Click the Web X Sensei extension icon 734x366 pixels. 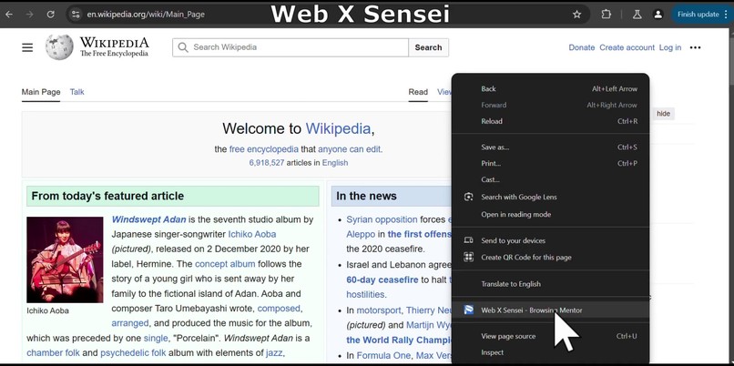[468, 310]
